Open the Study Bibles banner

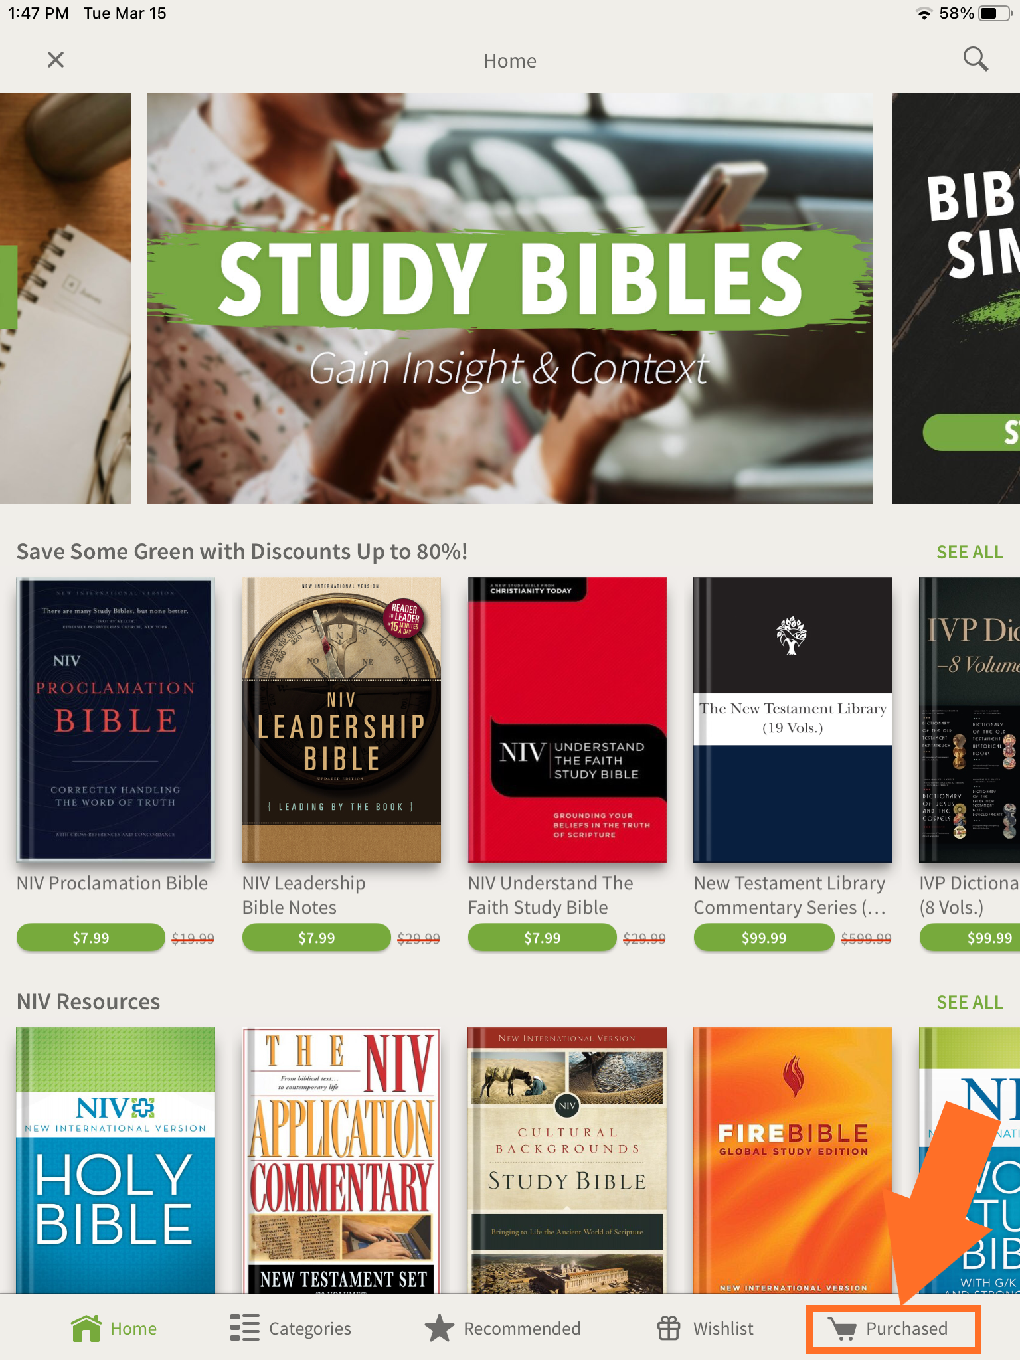point(510,298)
